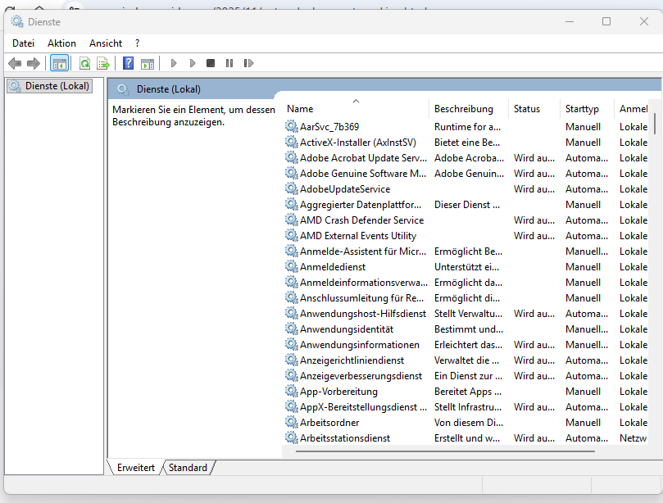Sort by the Status column header
This screenshot has height=503, width=663.
click(534, 109)
